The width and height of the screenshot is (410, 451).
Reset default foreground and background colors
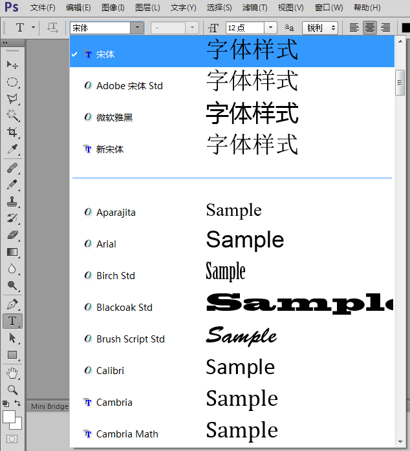point(6,404)
